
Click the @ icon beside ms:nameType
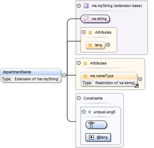click(x=85, y=76)
